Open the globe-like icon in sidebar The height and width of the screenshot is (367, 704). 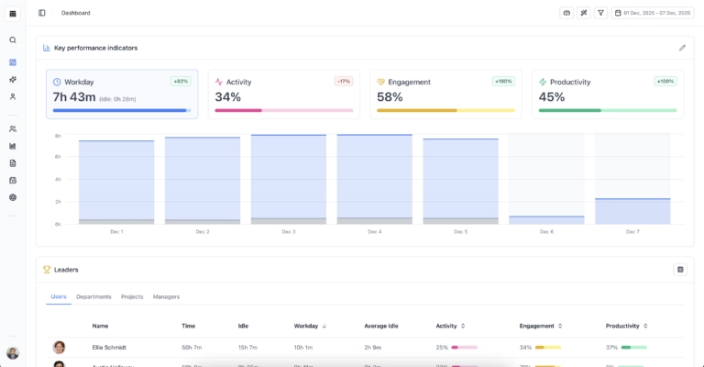point(13,197)
